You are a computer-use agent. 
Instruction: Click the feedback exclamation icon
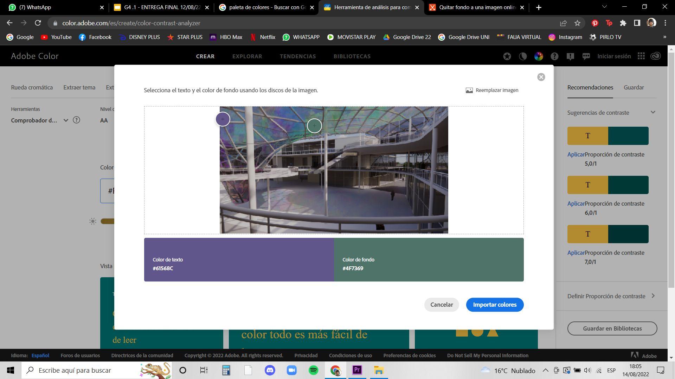click(x=570, y=56)
